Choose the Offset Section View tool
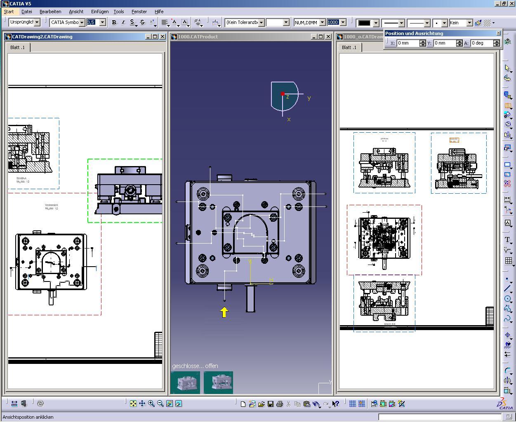This screenshot has width=516, height=422. pos(508,105)
